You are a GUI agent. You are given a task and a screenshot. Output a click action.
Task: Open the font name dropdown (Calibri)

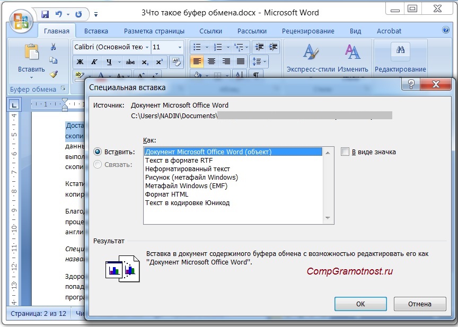point(147,47)
